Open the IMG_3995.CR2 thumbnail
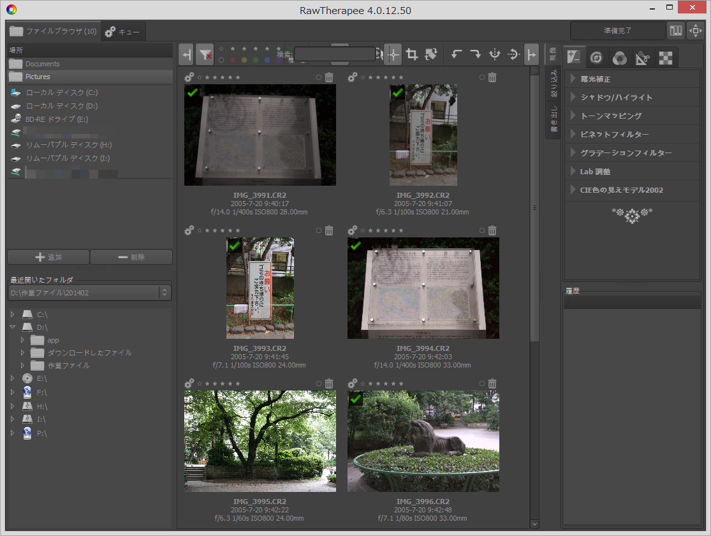The height and width of the screenshot is (536, 711). pyautogui.click(x=260, y=441)
